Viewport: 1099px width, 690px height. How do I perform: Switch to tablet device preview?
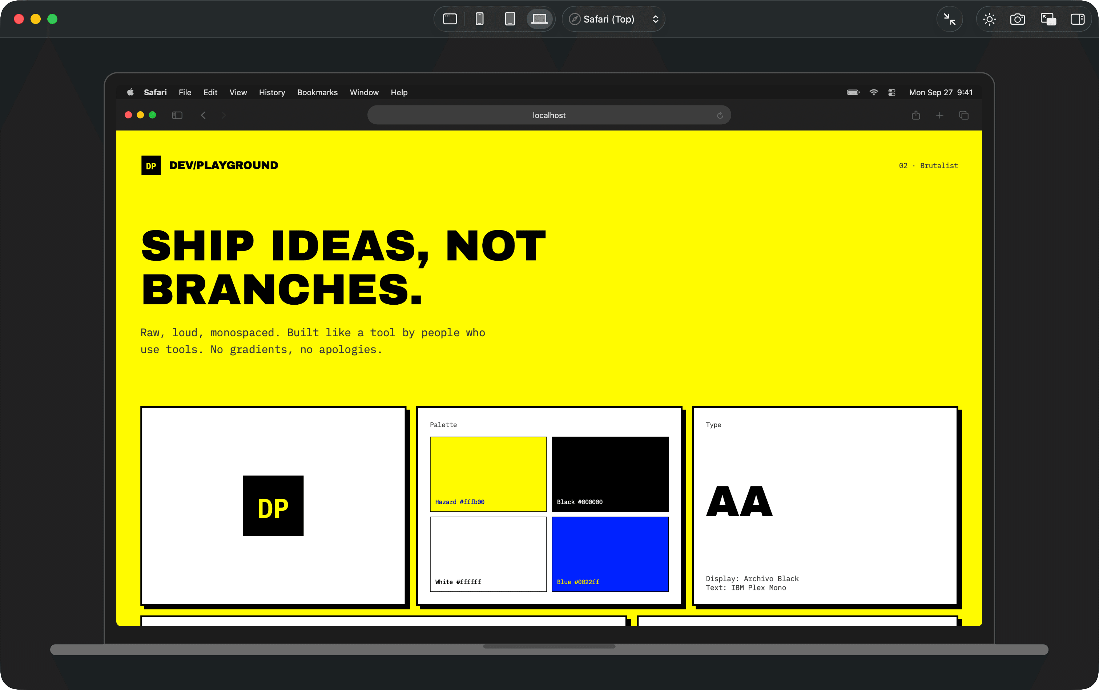coord(510,19)
